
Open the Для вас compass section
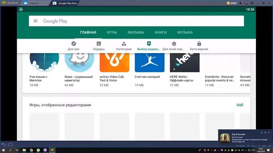73,46
